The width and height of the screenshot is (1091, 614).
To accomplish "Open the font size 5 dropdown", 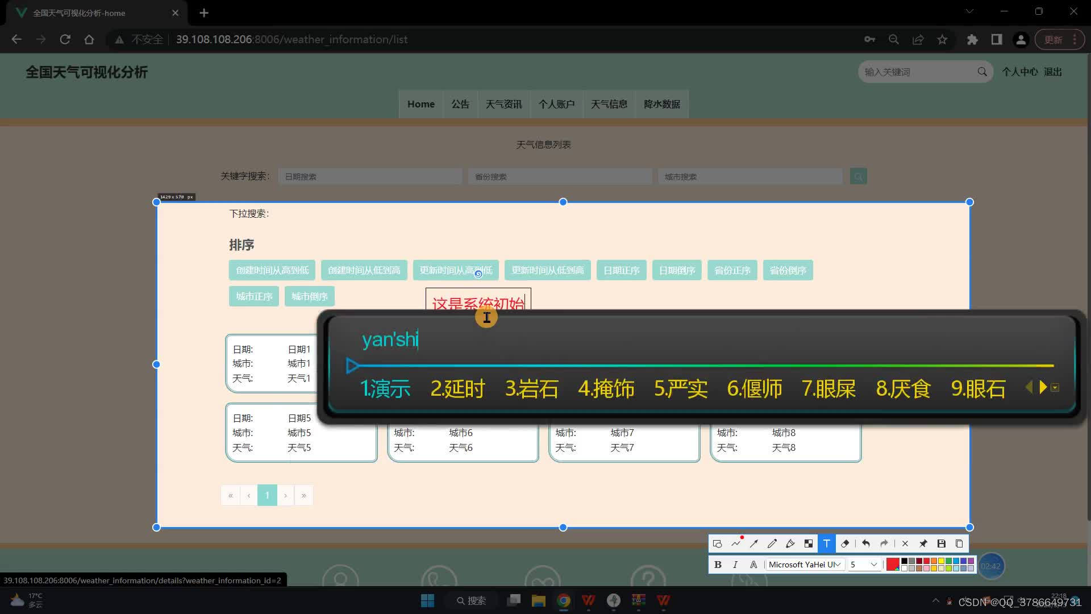I will point(864,565).
